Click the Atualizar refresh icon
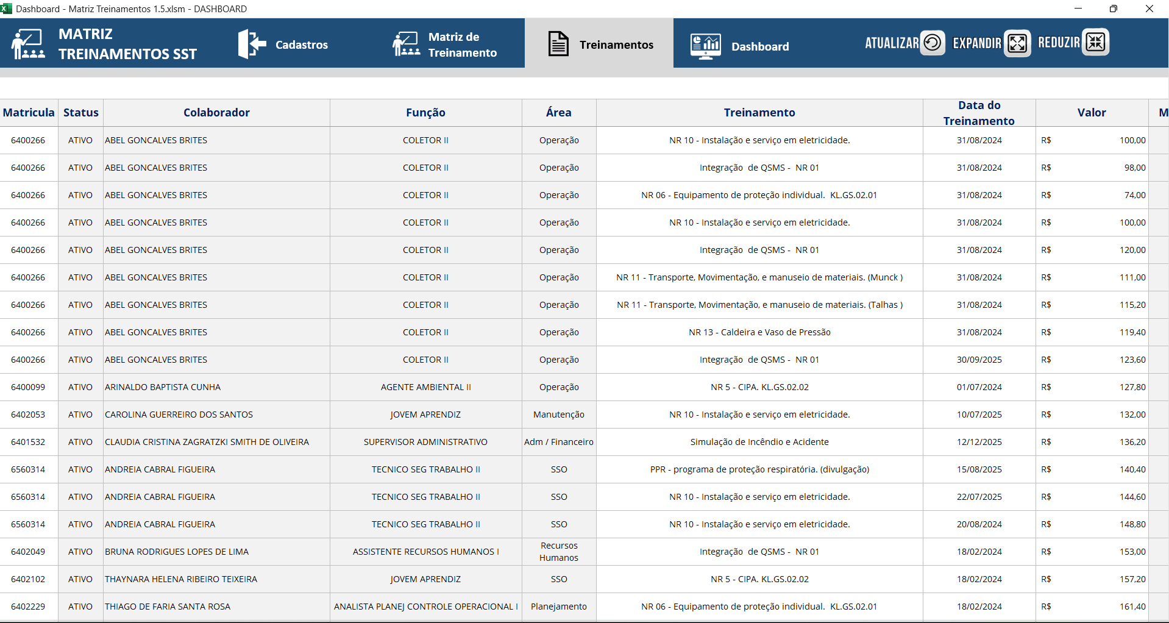This screenshot has width=1169, height=623. tap(933, 43)
